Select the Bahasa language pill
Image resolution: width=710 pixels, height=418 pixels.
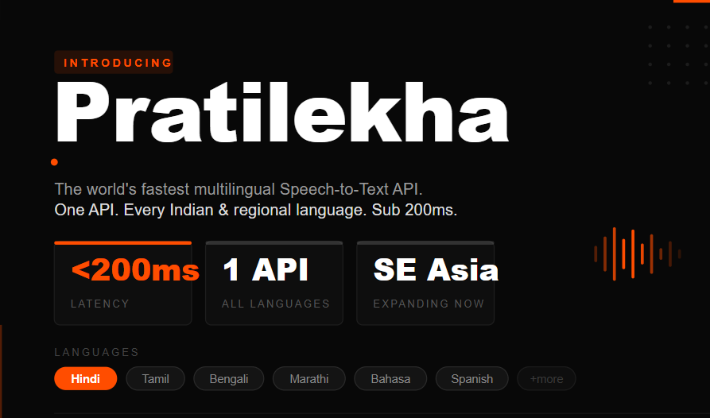[x=390, y=378]
